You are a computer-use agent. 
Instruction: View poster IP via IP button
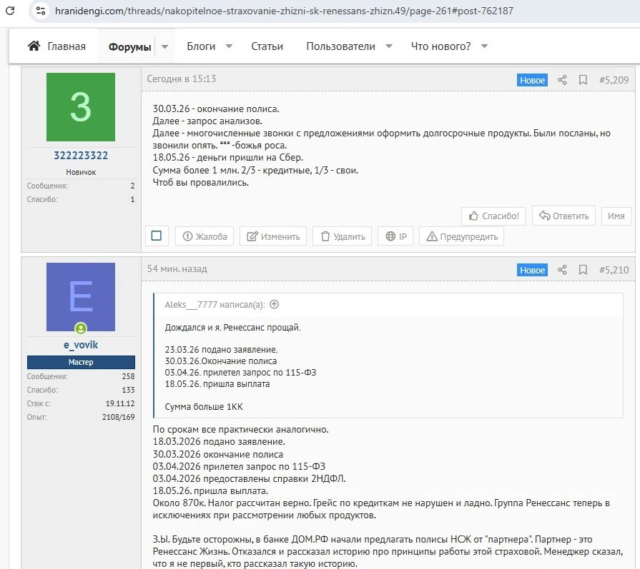point(395,236)
